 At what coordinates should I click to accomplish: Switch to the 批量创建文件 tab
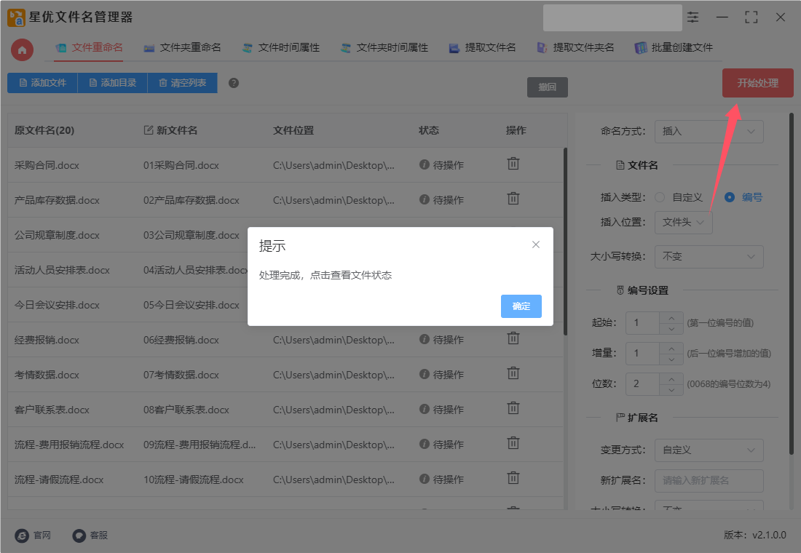[674, 47]
